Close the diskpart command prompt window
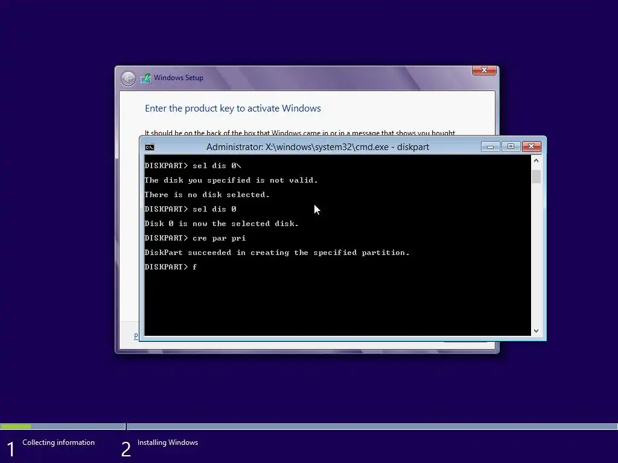 [531, 146]
